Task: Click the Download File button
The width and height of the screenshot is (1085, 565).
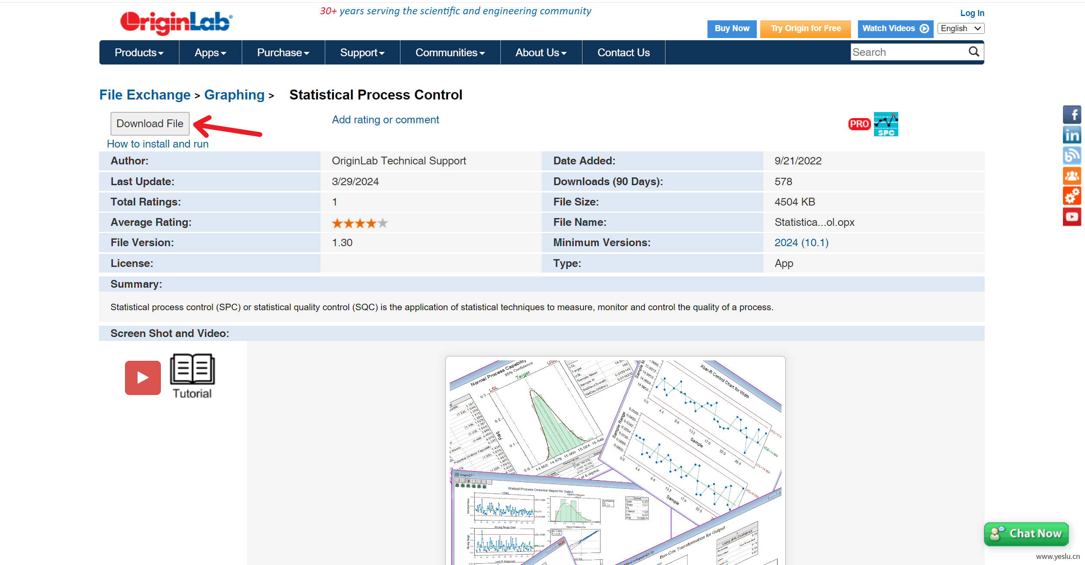Action: (x=150, y=124)
